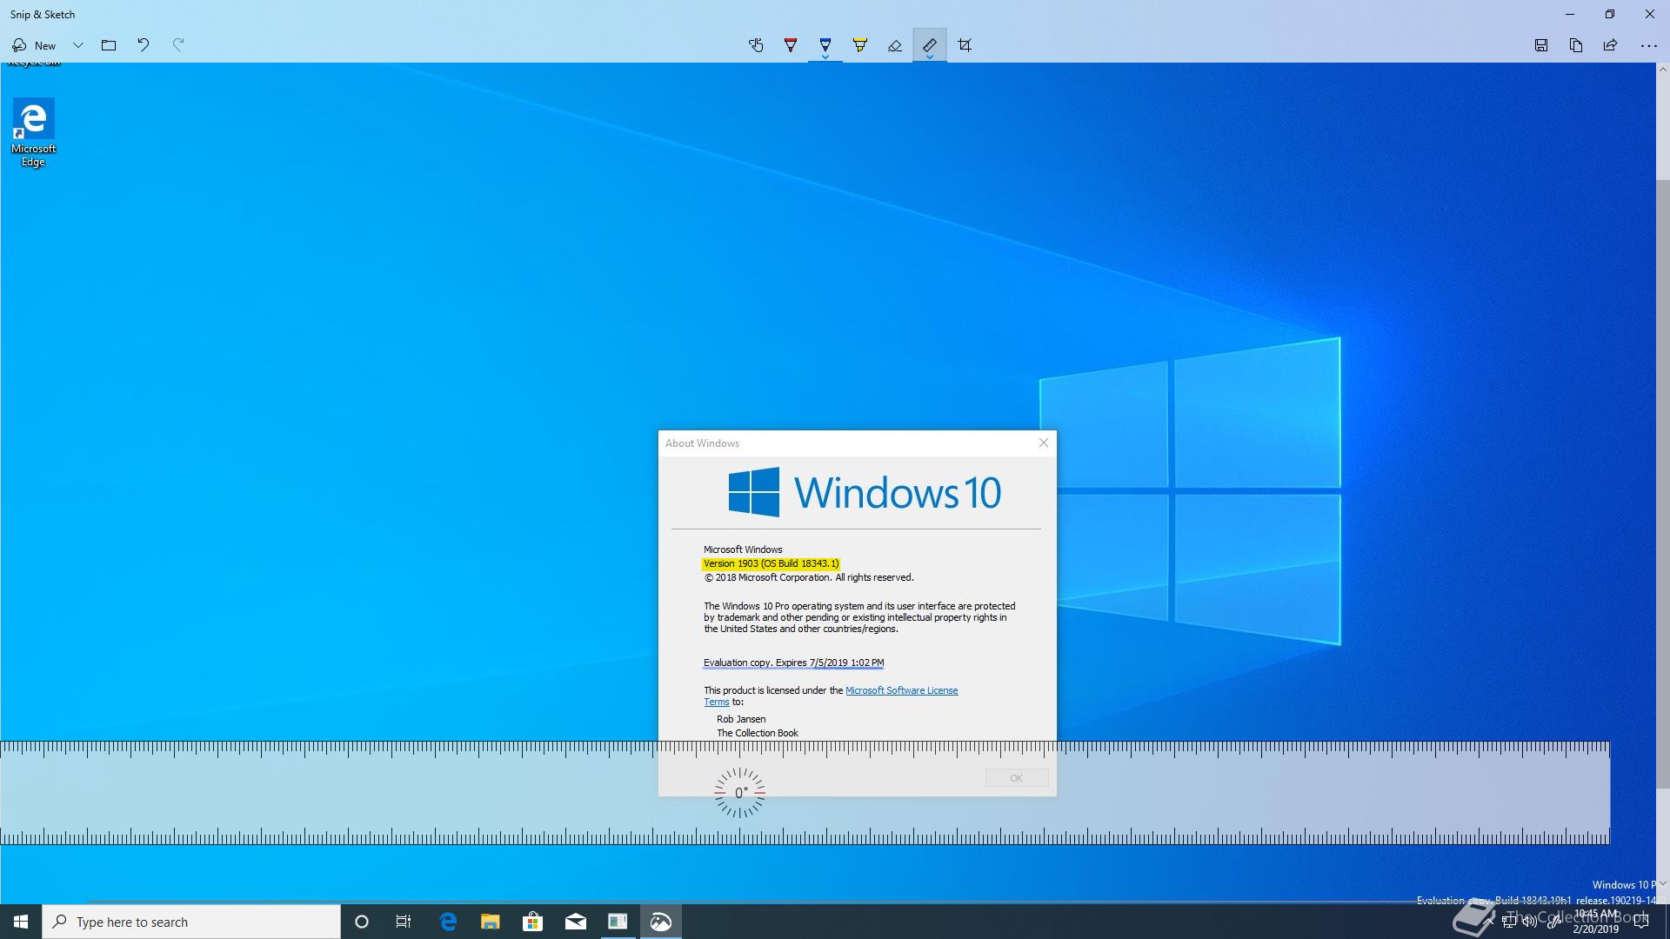The image size is (1670, 939).
Task: Redo the annotation
Action: point(178,45)
